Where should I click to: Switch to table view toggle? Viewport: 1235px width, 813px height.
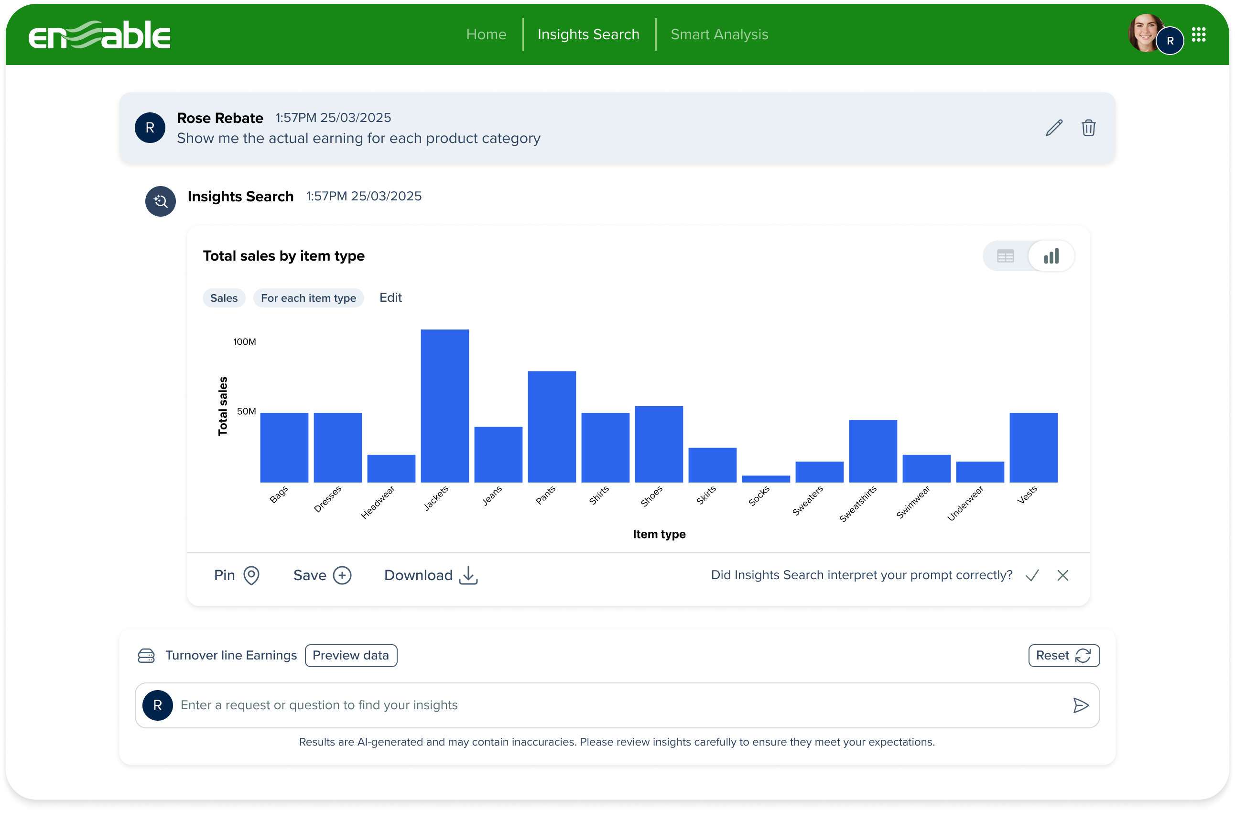[x=1005, y=256]
